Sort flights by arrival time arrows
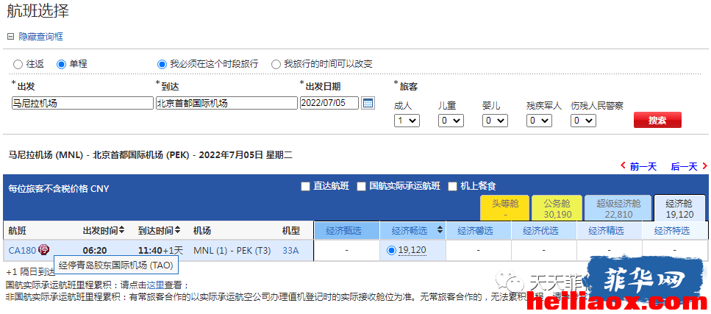The width and height of the screenshot is (711, 314). click(x=178, y=230)
